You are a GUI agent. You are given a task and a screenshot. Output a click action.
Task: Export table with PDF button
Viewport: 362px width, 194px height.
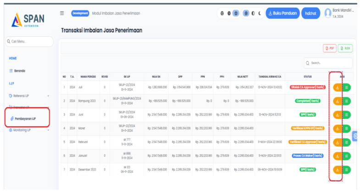[x=329, y=48]
